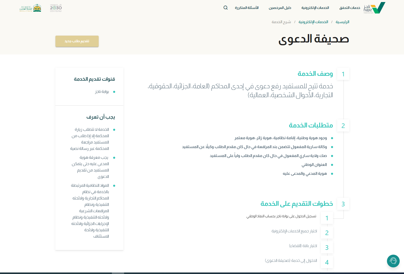The width and height of the screenshot is (404, 274).
Task: Click the وصف الخدمة heading
Action: point(315,74)
